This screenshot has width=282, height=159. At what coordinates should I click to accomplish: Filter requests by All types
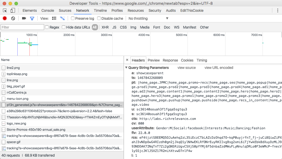(94, 27)
